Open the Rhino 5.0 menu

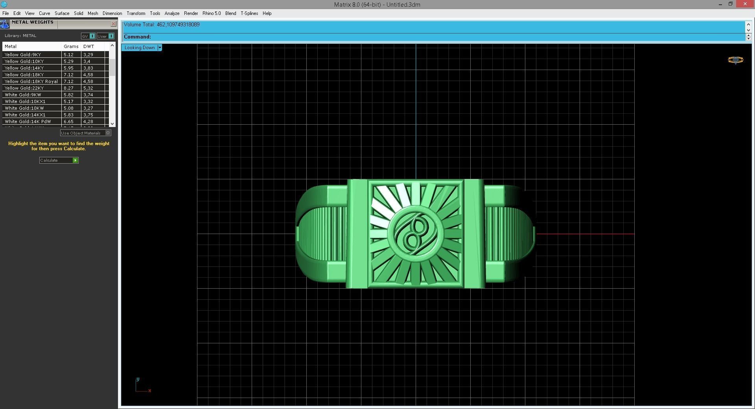(212, 13)
